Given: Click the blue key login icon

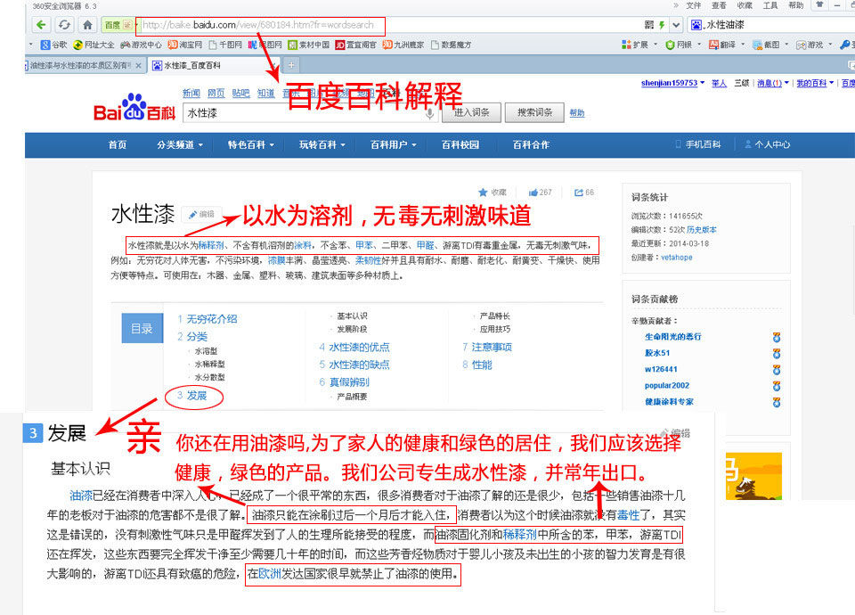Looking at the screenshot, I should (x=844, y=45).
